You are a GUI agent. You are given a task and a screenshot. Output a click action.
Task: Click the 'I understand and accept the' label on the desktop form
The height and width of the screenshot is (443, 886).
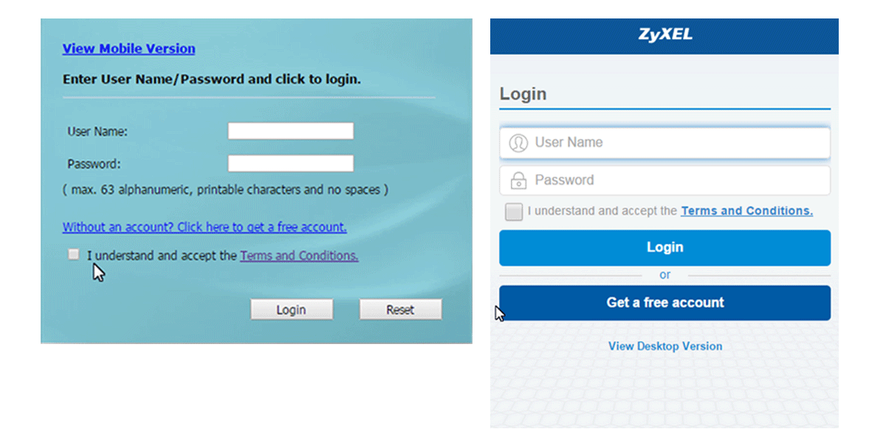[162, 255]
